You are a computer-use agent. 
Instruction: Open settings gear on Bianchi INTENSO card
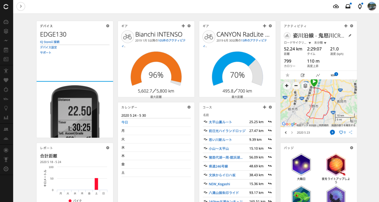[189, 26]
